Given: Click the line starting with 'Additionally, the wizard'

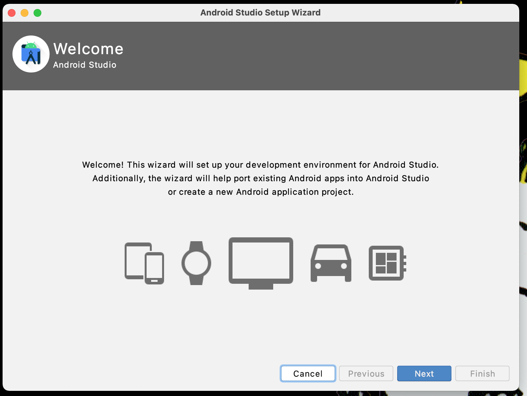Looking at the screenshot, I should coord(260,178).
